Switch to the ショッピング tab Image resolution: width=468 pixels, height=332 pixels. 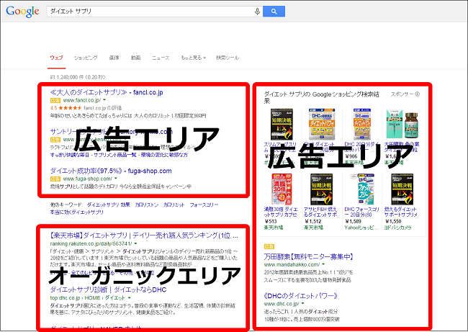pyautogui.click(x=86, y=58)
